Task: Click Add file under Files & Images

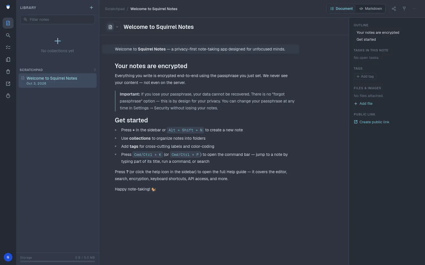Action: pos(363,104)
